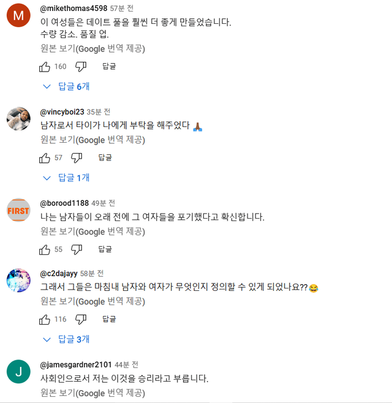This screenshot has height=403, width=392.
Task: Click 답글 button on mikethomas4598's comment
Action: (109, 66)
